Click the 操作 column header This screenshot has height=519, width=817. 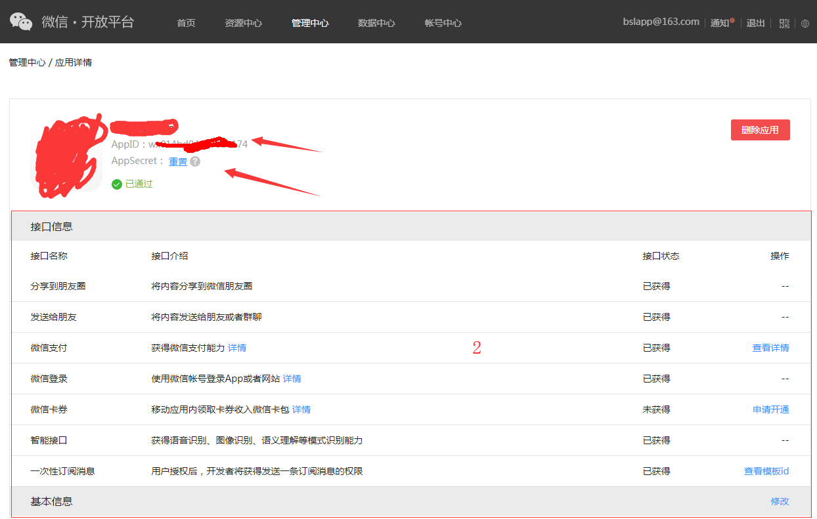780,256
